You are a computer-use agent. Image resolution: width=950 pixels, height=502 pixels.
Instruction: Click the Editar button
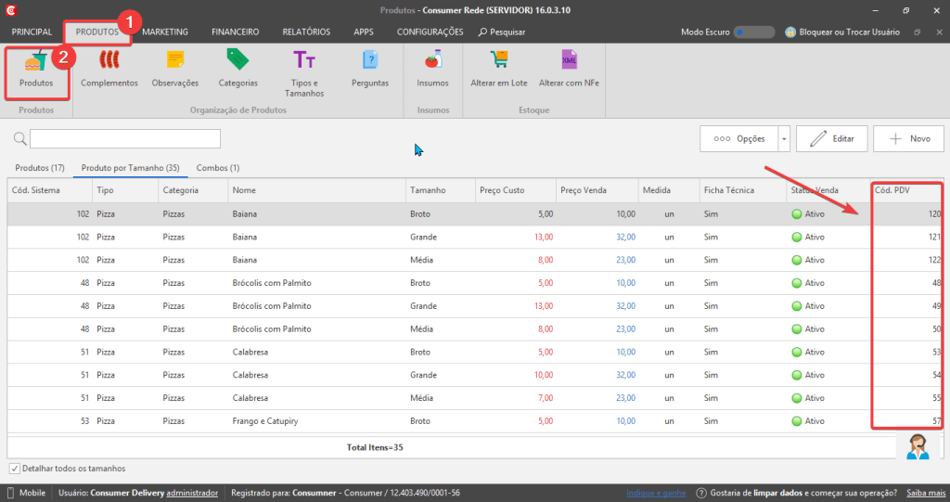[x=832, y=139]
